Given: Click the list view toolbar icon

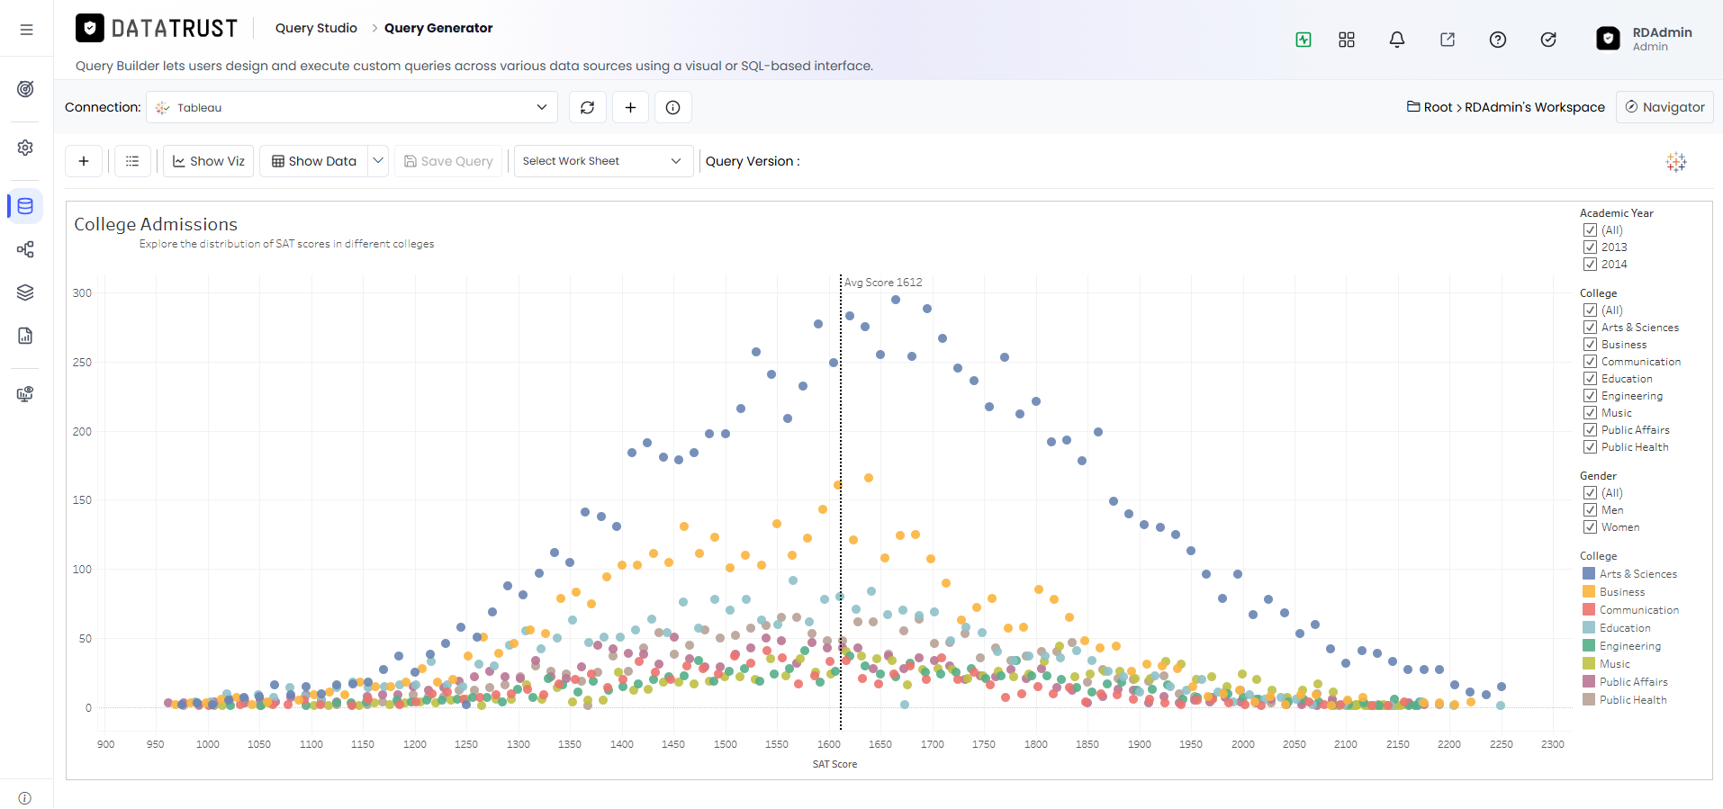Looking at the screenshot, I should pyautogui.click(x=132, y=161).
